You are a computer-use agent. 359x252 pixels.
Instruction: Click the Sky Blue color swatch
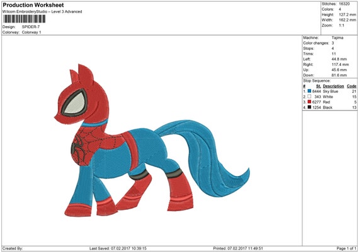pyautogui.click(x=309, y=91)
